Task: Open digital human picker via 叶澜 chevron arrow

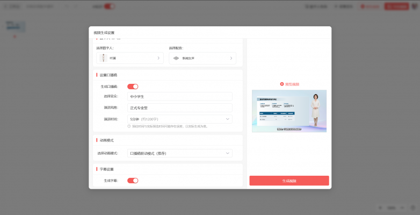Action: coord(158,58)
